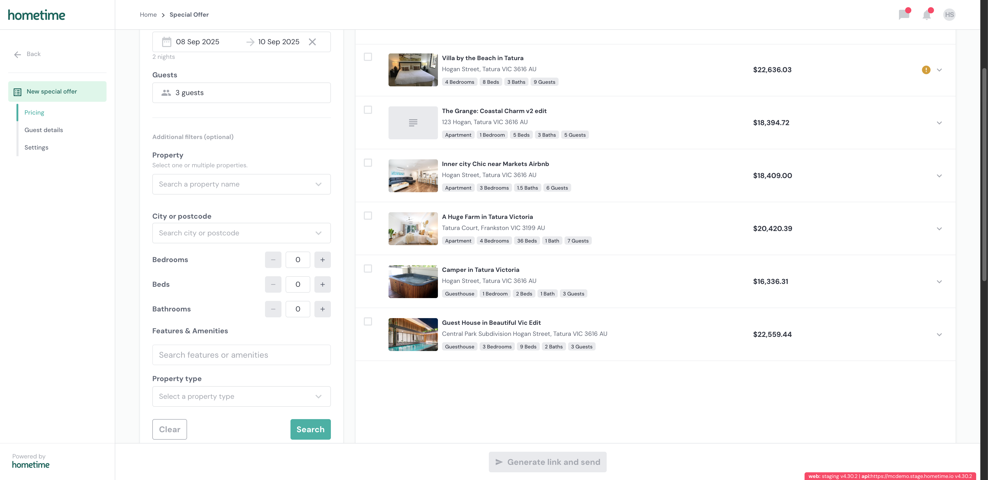Click Generate link and send button
The width and height of the screenshot is (988, 480).
(547, 462)
